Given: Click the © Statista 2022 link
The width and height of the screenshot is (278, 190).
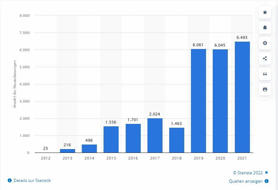Looking at the screenshot, I should click(x=248, y=173).
